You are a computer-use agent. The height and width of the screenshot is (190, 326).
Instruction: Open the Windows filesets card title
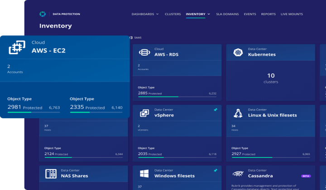[x=174, y=176]
